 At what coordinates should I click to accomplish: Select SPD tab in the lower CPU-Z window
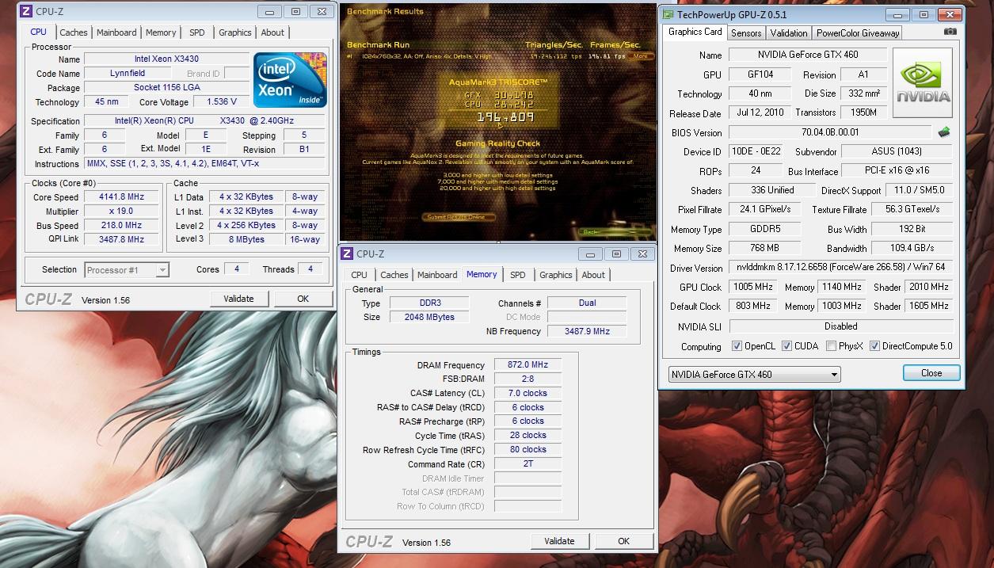(517, 275)
